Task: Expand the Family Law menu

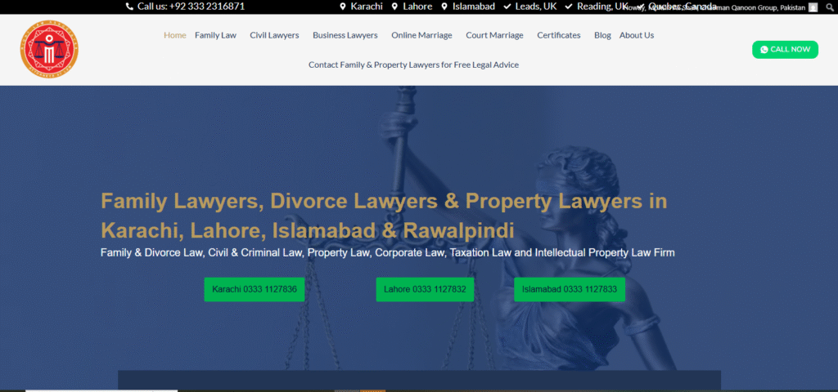Action: click(215, 35)
